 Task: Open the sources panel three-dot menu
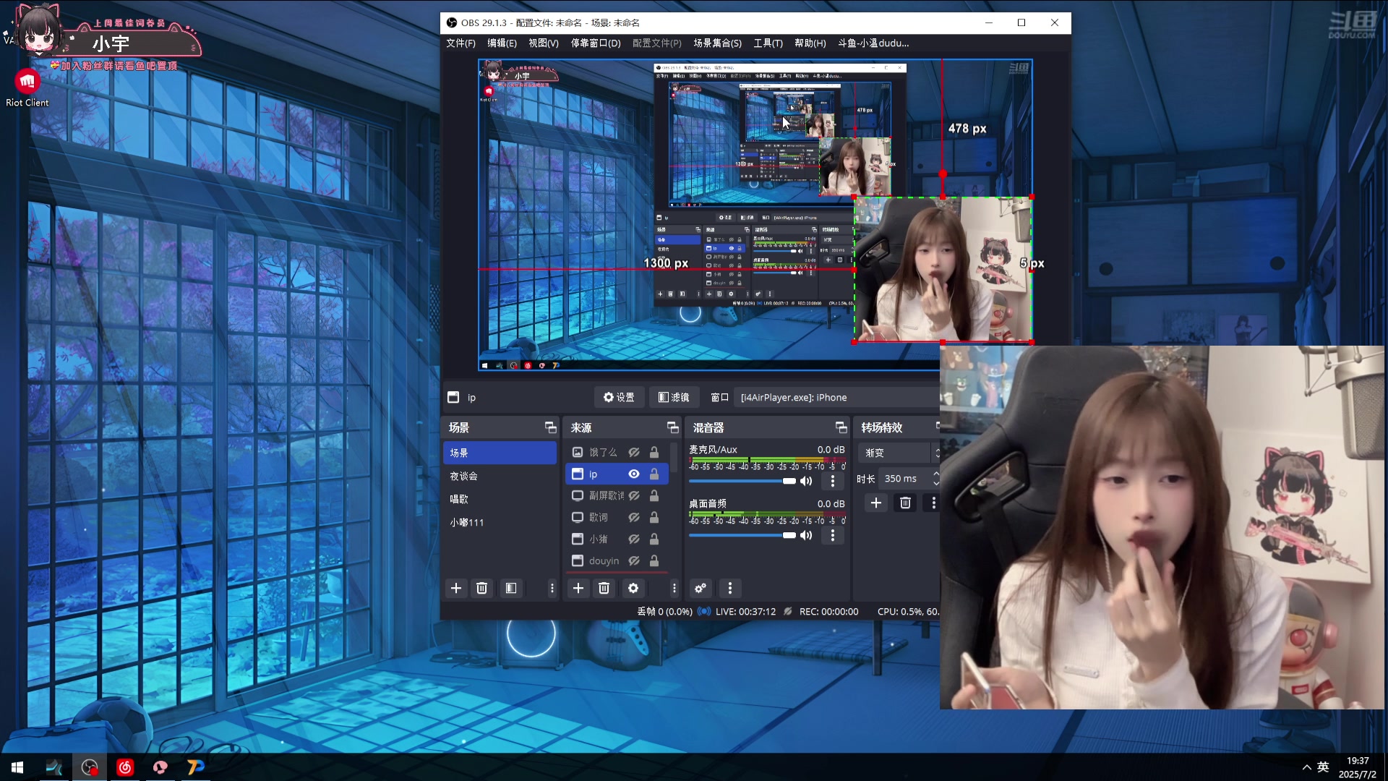(674, 588)
